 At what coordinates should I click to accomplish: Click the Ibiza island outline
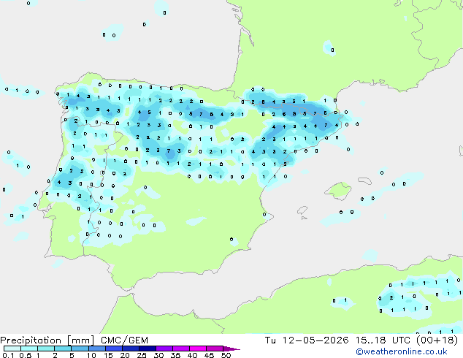(302, 210)
